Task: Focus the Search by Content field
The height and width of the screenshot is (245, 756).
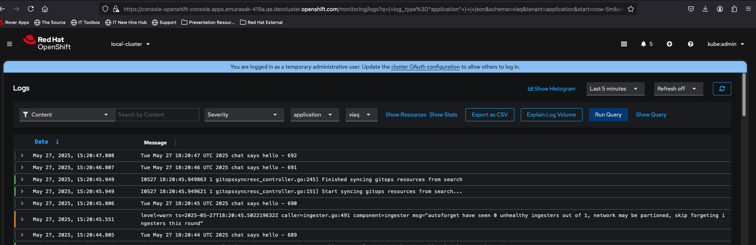Action: 157,115
